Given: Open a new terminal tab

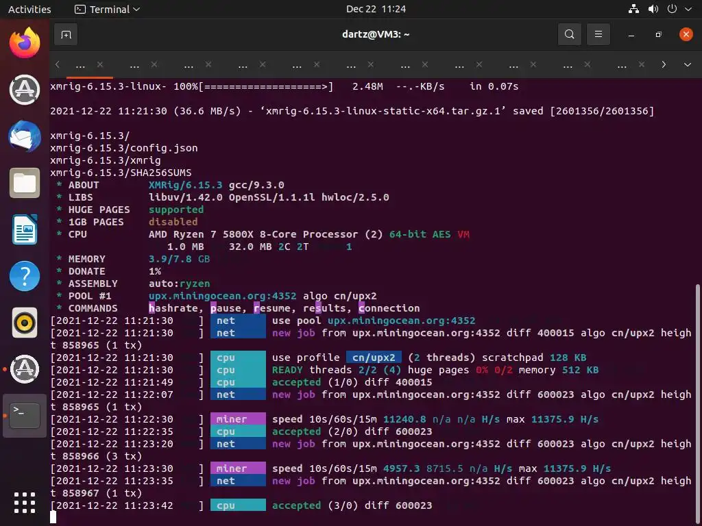Looking at the screenshot, I should pyautogui.click(x=66, y=34).
